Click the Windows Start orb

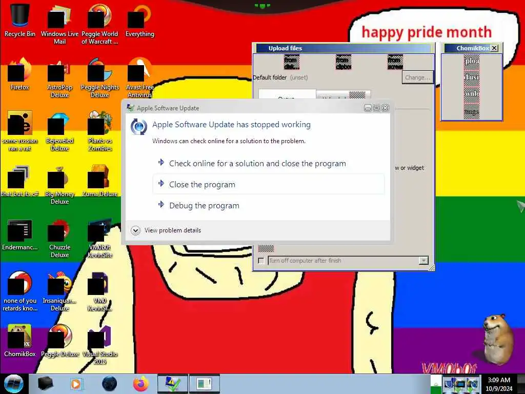pos(14,384)
